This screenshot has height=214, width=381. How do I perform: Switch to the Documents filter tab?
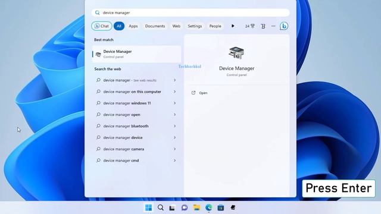click(155, 26)
